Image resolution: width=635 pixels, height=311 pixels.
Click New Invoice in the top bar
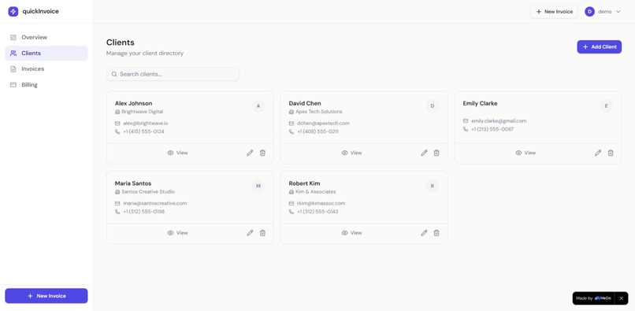554,12
